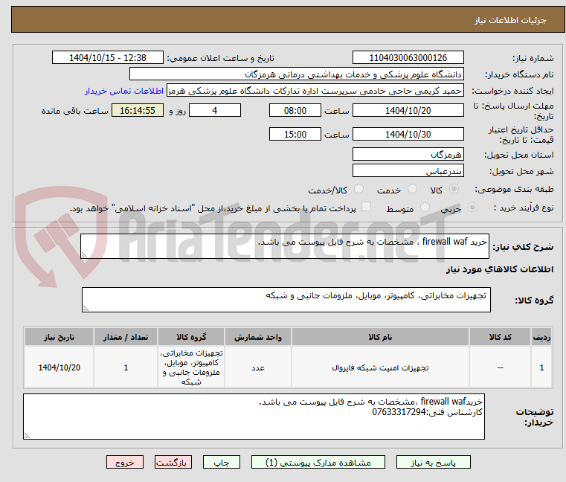Select the کالا radio button

[x=454, y=189]
